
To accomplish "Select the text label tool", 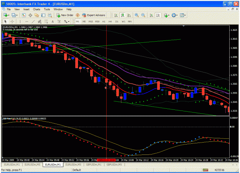I will click(59, 22).
